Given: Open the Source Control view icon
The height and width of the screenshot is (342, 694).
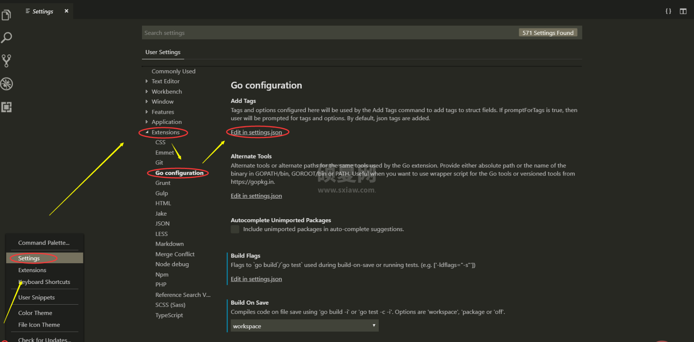Looking at the screenshot, I should click(7, 61).
